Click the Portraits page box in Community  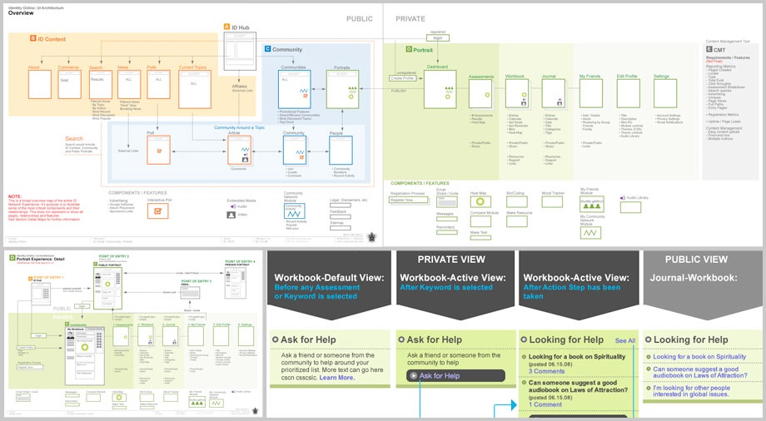point(342,89)
